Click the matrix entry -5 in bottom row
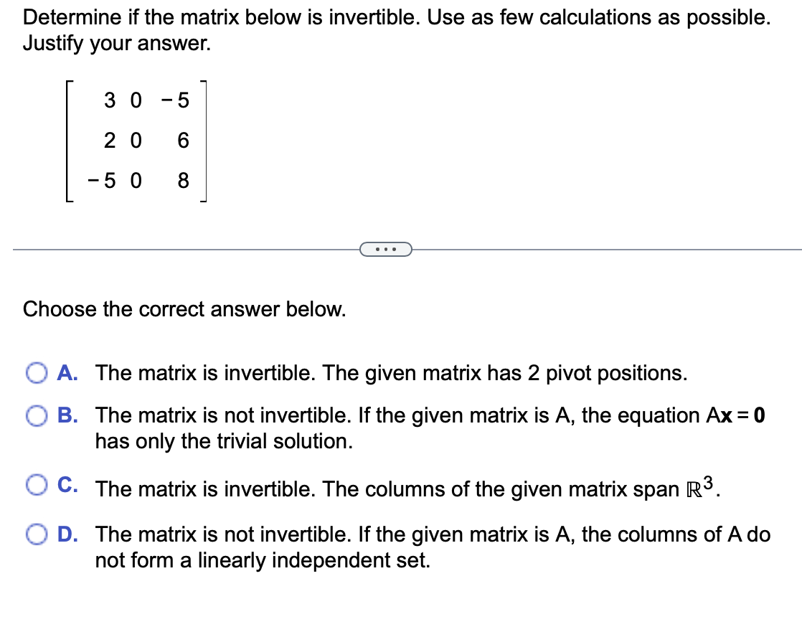This screenshot has width=802, height=637. tap(103, 181)
